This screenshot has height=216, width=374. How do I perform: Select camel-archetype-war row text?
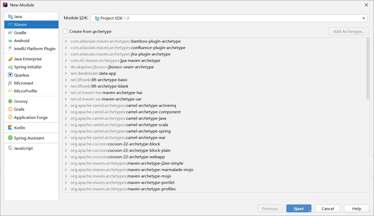(x=118, y=138)
